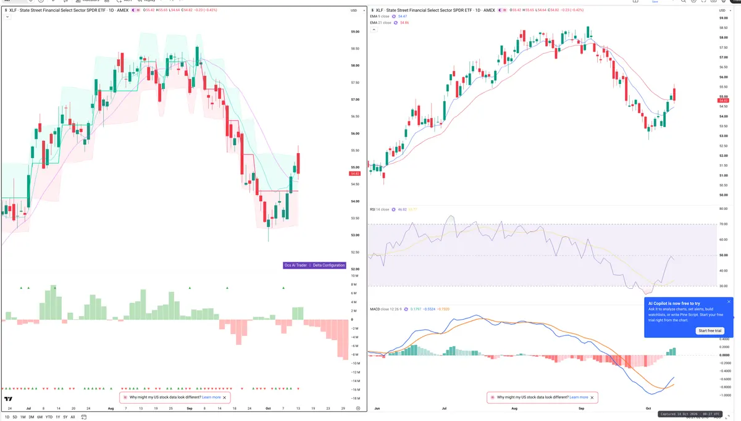Collapse right chart indicator legend chevron
741x421 pixels.
tap(374, 30)
